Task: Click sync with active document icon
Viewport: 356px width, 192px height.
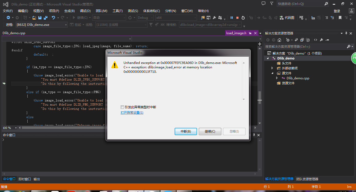Action: tap(297, 40)
